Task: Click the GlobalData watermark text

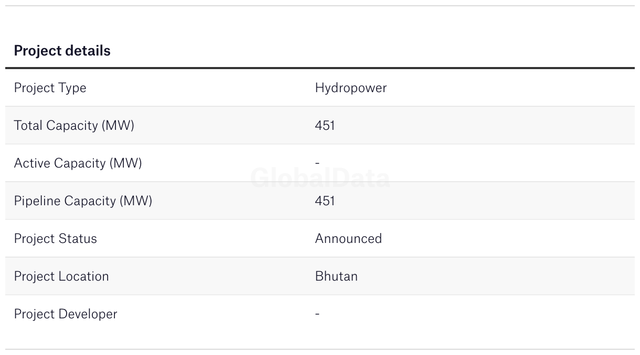Action: click(320, 178)
